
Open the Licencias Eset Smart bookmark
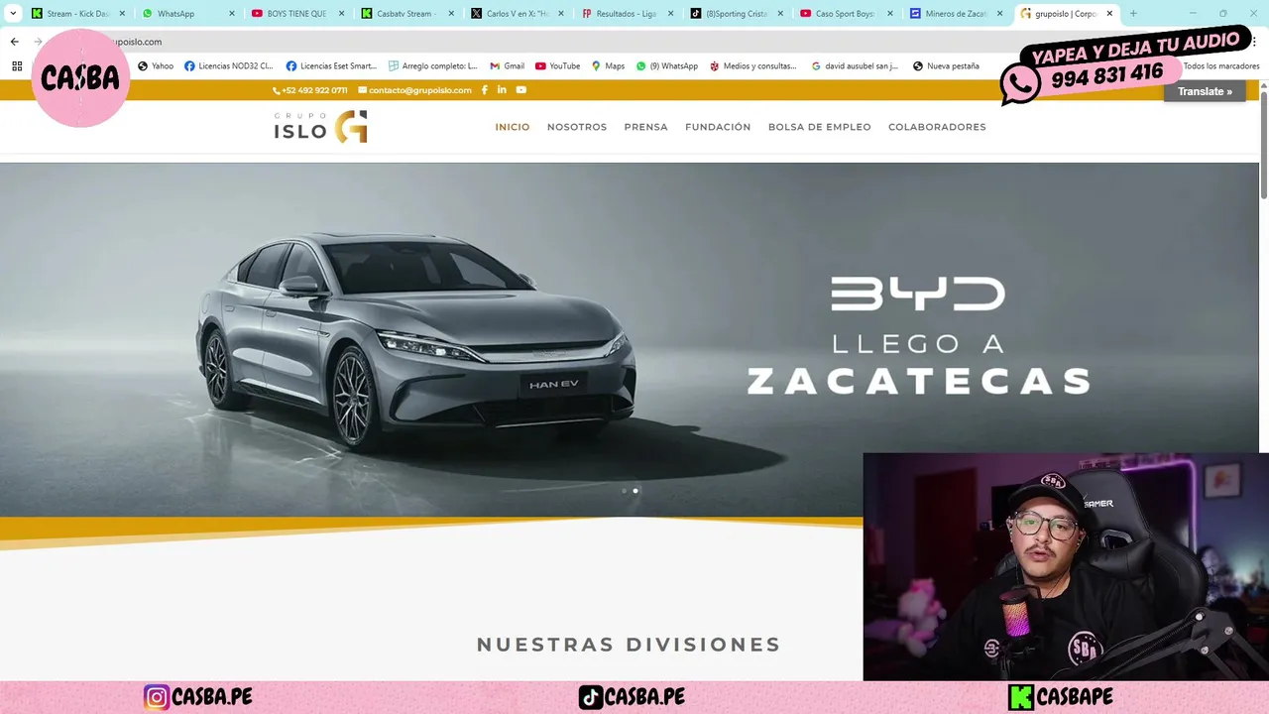point(331,66)
